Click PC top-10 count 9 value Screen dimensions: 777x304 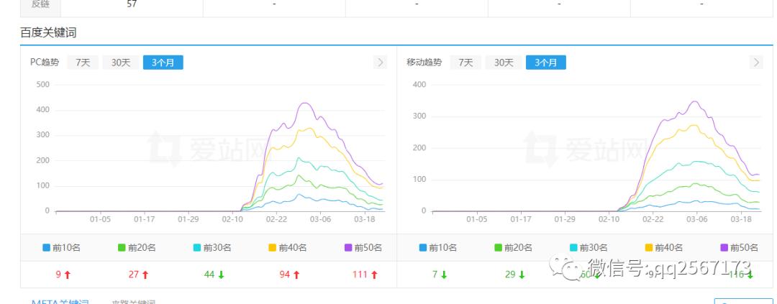click(58, 275)
